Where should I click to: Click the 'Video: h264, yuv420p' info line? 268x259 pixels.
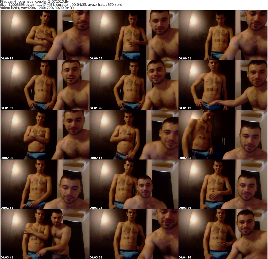37,8
